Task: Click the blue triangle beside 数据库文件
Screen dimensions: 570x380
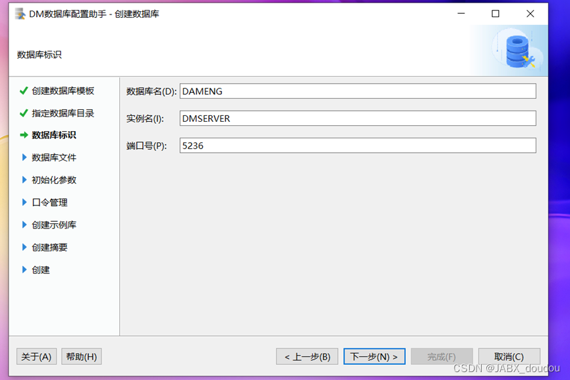Action: click(x=24, y=157)
